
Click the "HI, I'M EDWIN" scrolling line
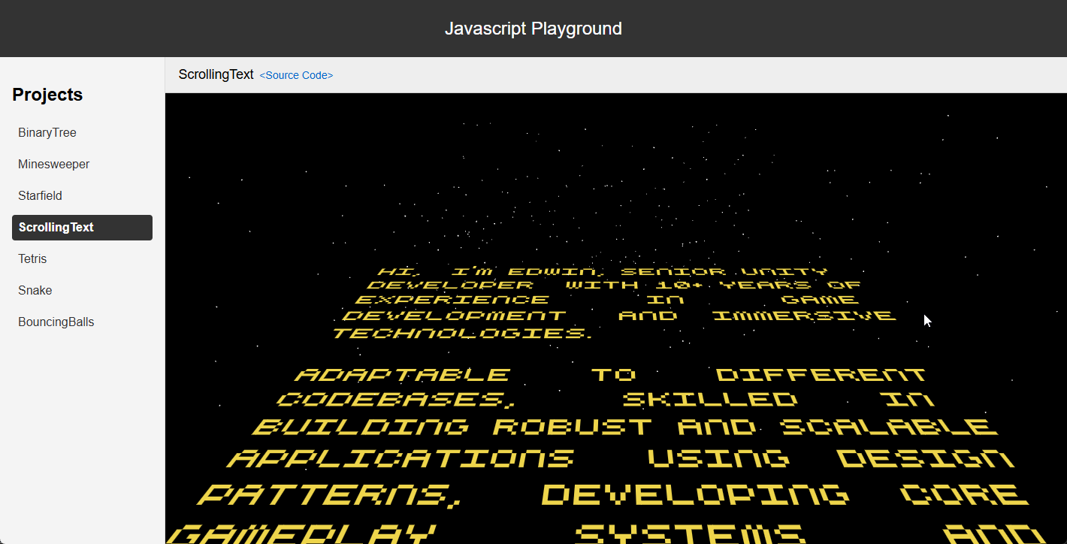603,271
